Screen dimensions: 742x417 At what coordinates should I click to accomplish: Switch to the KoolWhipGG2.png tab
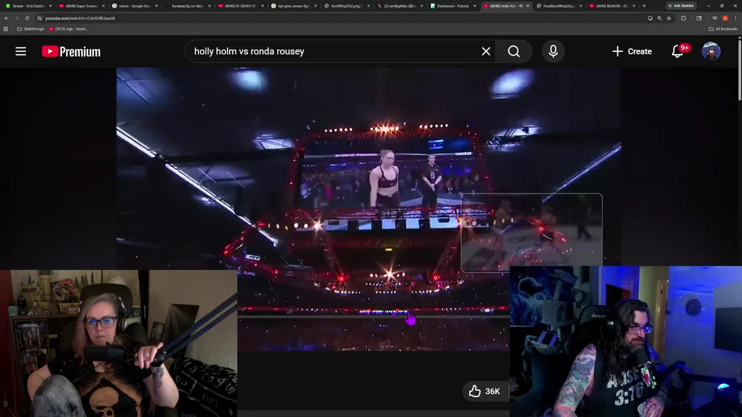point(347,6)
